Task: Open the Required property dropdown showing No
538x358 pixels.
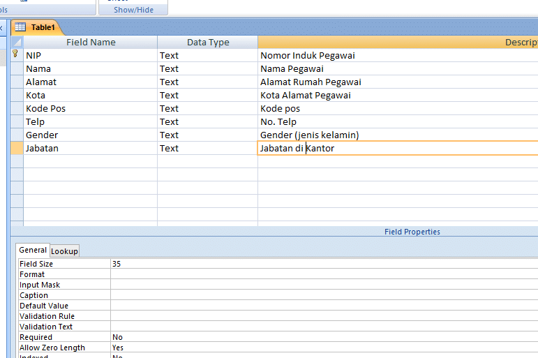Action: click(x=321, y=337)
